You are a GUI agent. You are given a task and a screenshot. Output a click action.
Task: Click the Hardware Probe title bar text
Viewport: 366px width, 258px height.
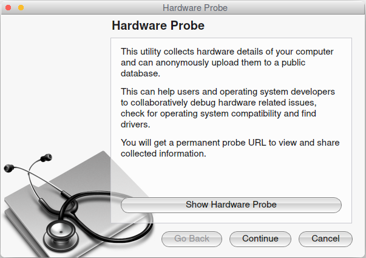[195, 8]
